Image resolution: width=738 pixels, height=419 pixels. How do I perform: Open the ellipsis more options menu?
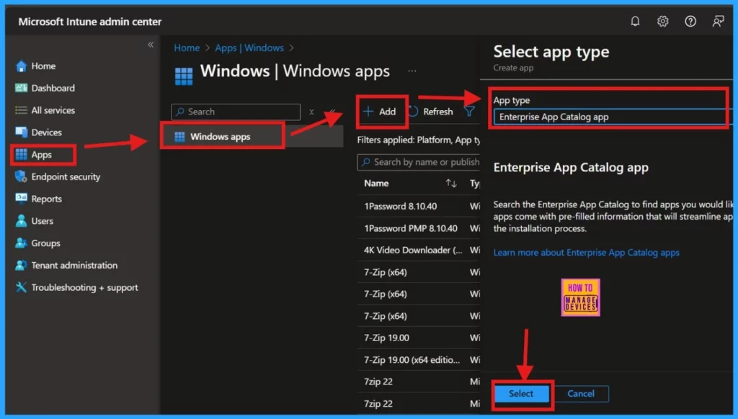[x=412, y=71]
